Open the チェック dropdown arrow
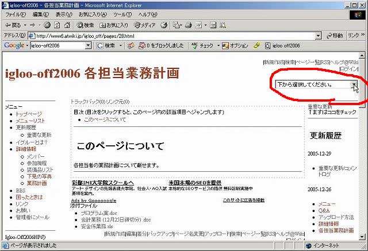The width and height of the screenshot is (368, 251). [x=218, y=45]
